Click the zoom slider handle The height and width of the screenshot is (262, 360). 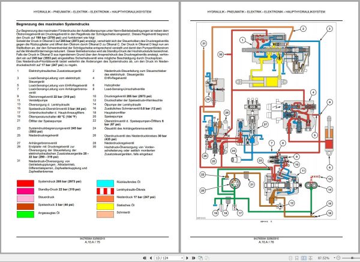pos(352,258)
